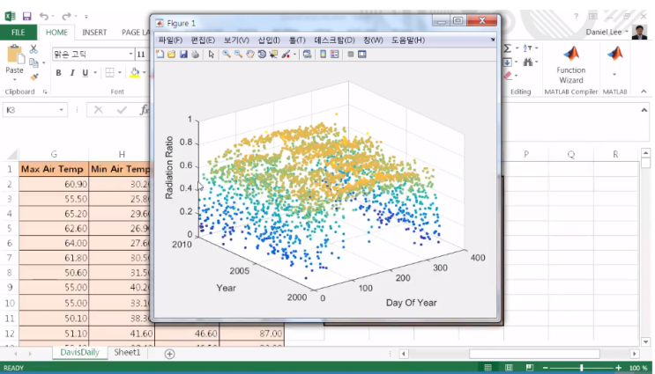Click the zoom slider handle in status bar
The height and width of the screenshot is (374, 655).
click(x=582, y=368)
